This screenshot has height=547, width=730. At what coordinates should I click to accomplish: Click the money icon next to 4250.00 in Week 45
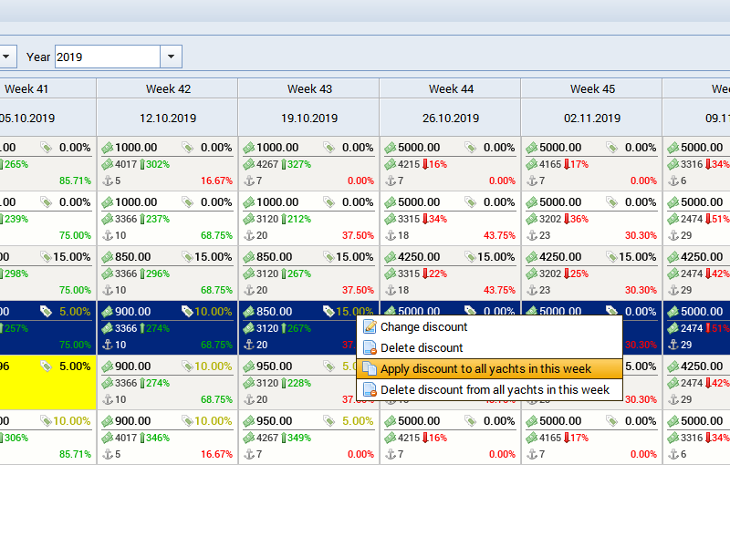[531, 257]
